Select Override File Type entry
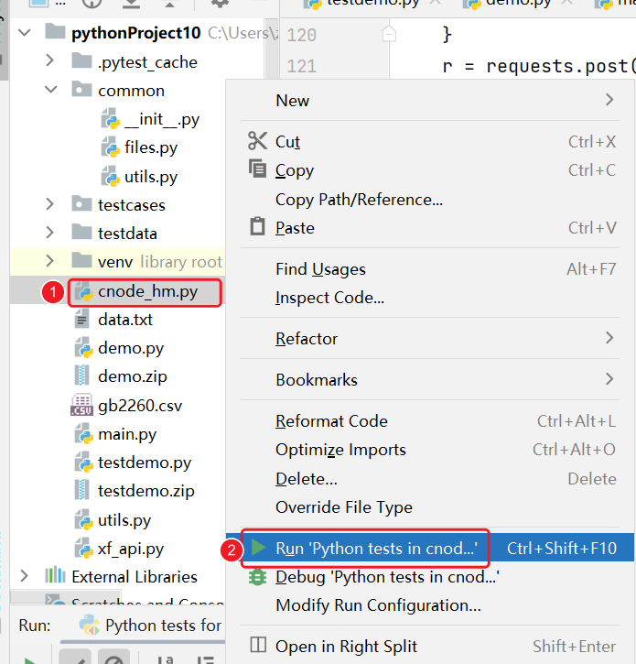Screen dimensions: 636x664 pos(430,506)
